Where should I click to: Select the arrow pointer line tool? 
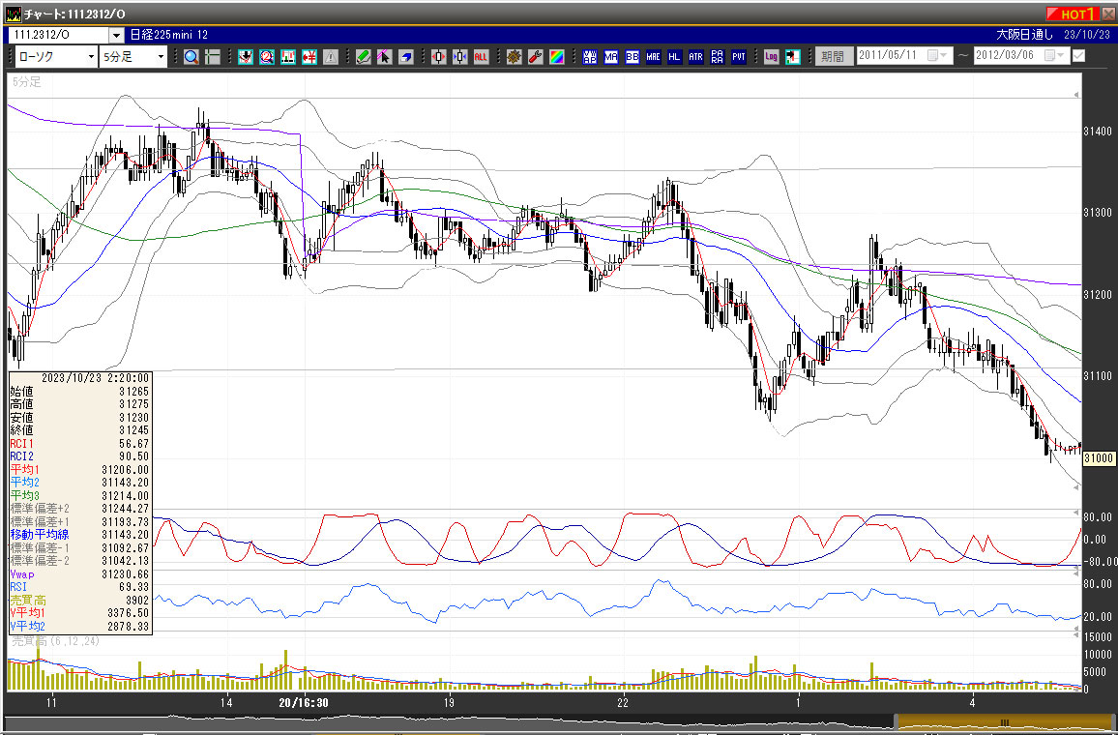(x=384, y=57)
